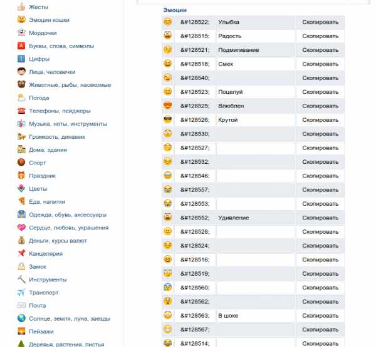This screenshot has width=376, height=347.
Task: Click Скопировать in the В шоке row
Action: [x=320, y=315]
